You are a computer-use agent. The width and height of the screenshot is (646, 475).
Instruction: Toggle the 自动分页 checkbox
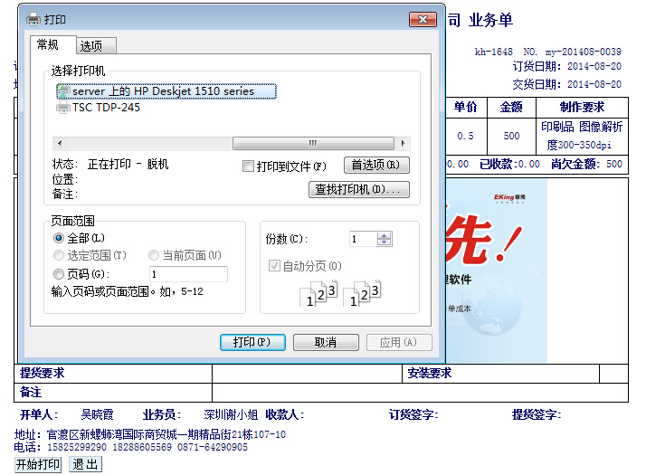[274, 266]
